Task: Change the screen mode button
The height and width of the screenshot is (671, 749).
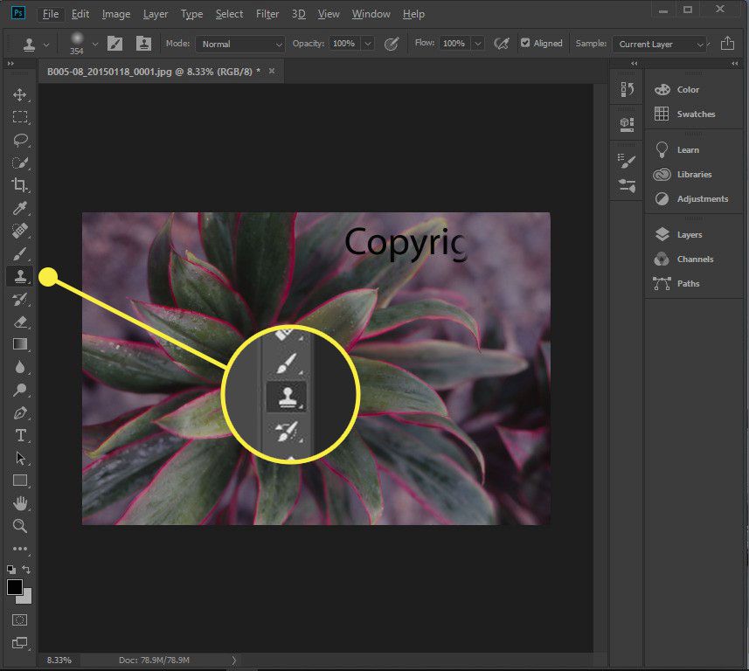Action: coord(19,643)
